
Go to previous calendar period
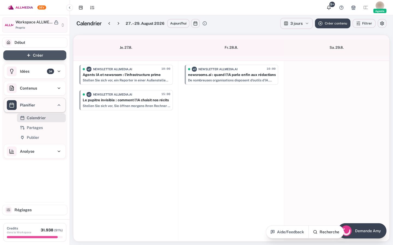tap(109, 23)
